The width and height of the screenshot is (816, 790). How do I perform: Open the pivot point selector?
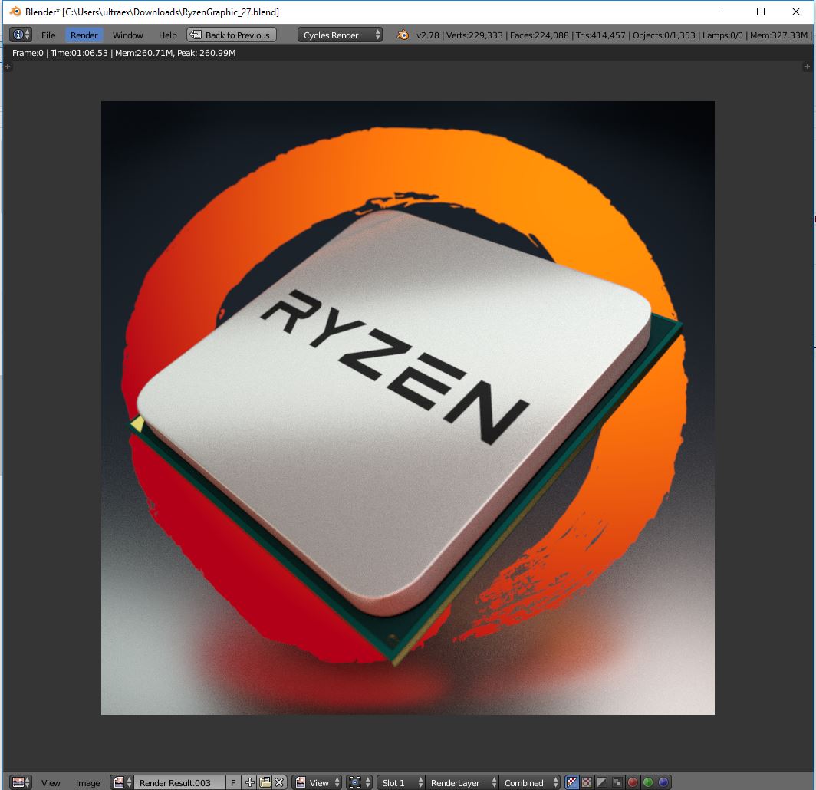359,782
